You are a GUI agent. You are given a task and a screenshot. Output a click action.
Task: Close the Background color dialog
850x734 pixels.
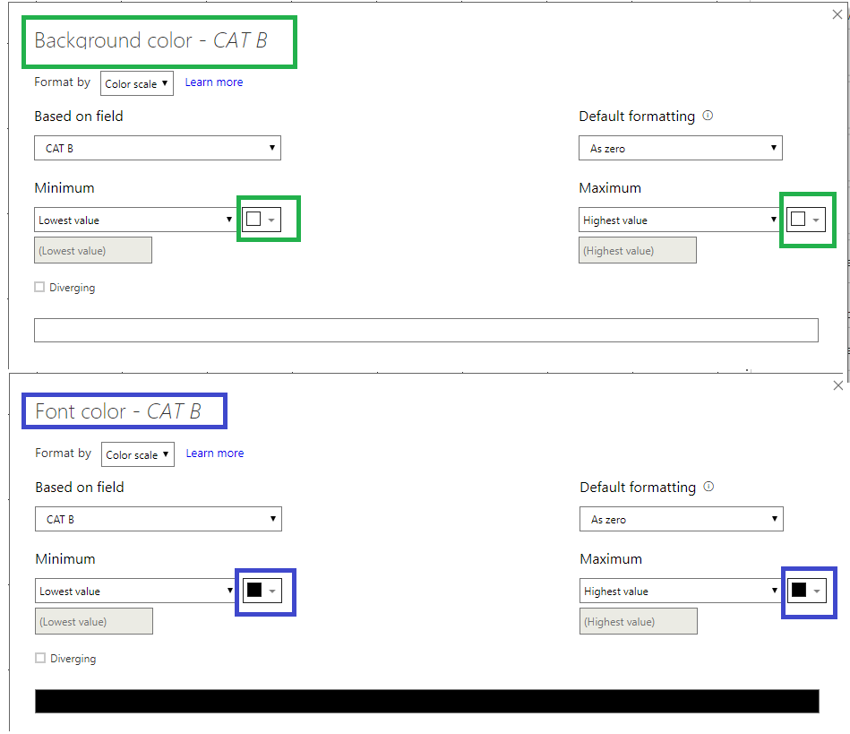(x=837, y=14)
